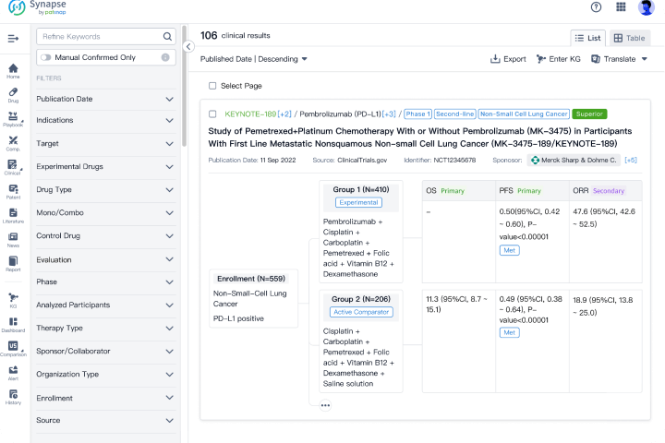
Task: Expand the Publication Date filter
Action: click(104, 99)
